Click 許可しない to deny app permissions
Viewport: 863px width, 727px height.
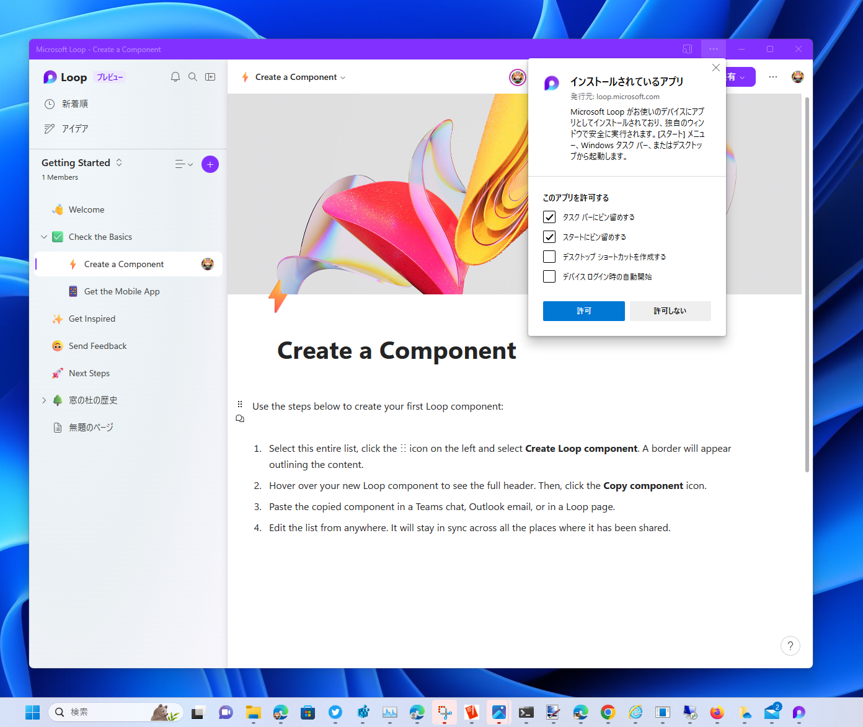tap(670, 311)
